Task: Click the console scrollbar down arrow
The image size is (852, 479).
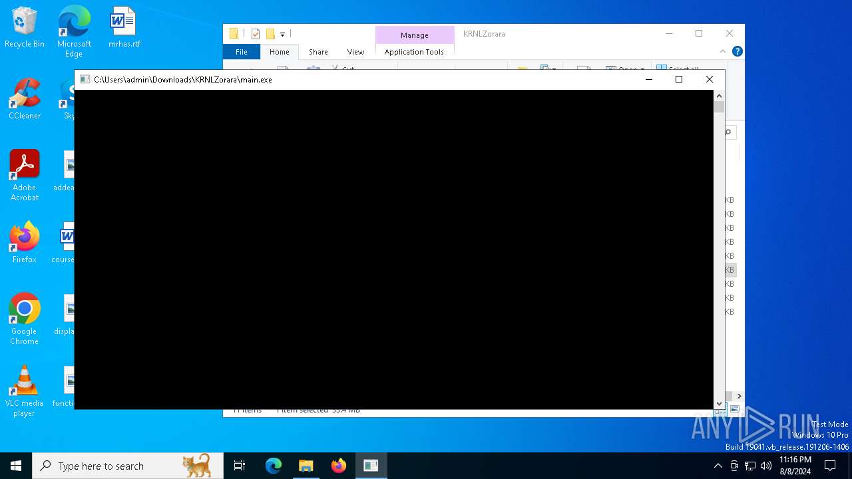Action: coord(719,403)
